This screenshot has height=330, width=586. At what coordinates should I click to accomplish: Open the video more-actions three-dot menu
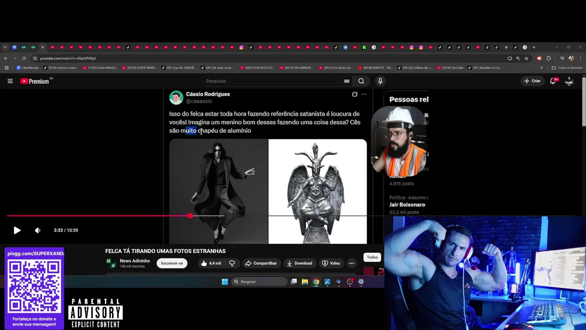click(352, 263)
